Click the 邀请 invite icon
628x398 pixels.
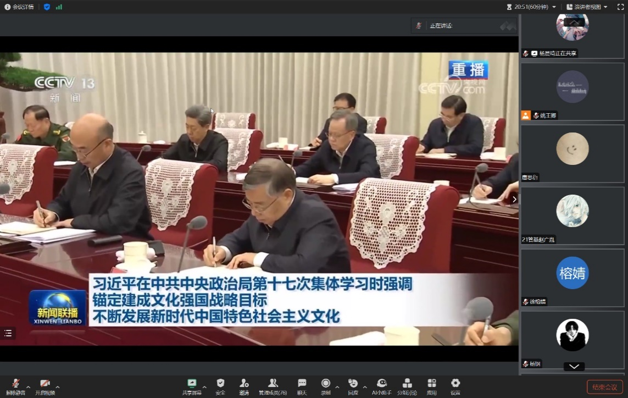pyautogui.click(x=244, y=385)
